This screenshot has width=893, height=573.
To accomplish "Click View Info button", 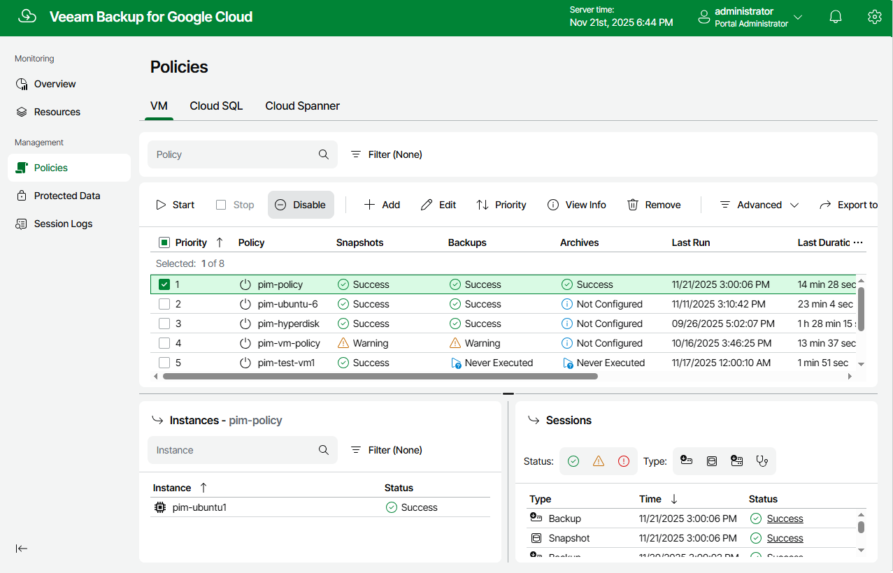I will tap(577, 205).
